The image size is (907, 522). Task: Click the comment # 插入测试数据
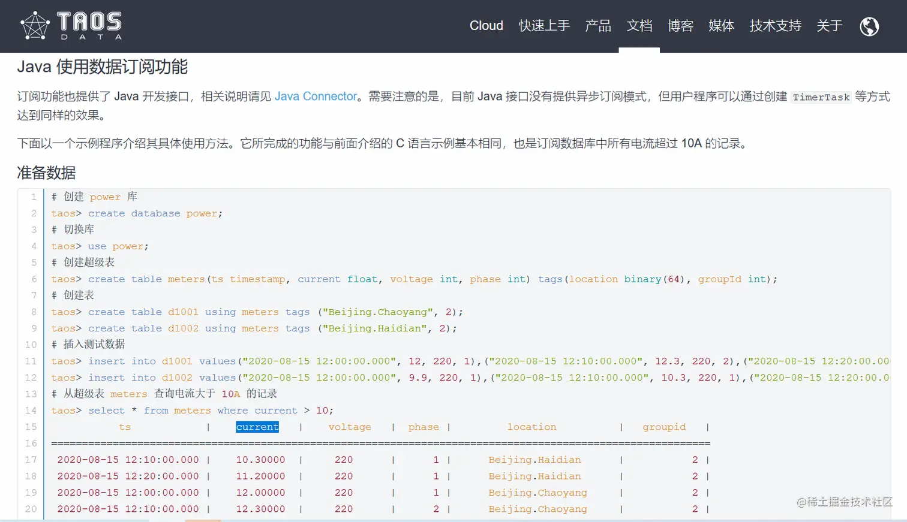pos(88,345)
